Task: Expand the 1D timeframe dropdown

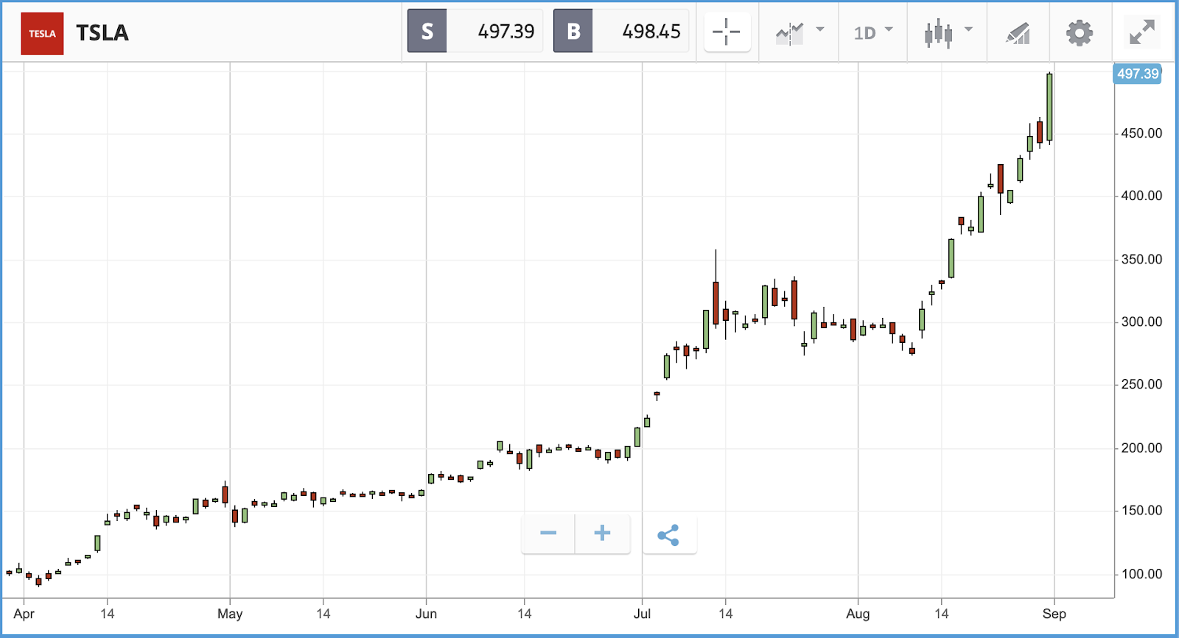Action: pos(873,33)
